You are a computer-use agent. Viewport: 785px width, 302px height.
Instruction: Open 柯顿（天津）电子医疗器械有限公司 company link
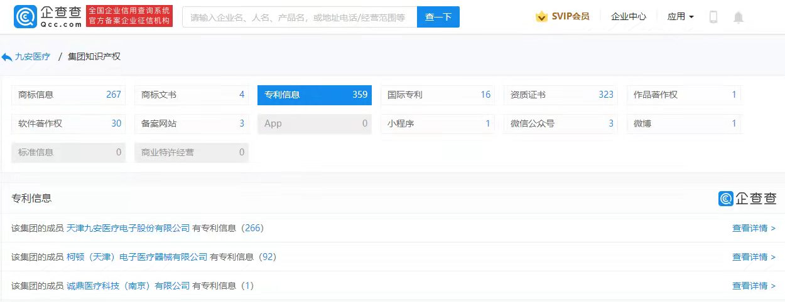click(137, 257)
